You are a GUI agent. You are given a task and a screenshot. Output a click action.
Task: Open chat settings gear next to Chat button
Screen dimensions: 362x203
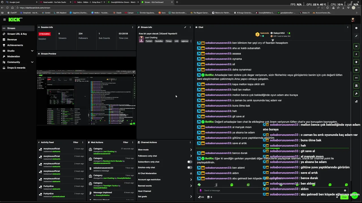(x=337, y=197)
